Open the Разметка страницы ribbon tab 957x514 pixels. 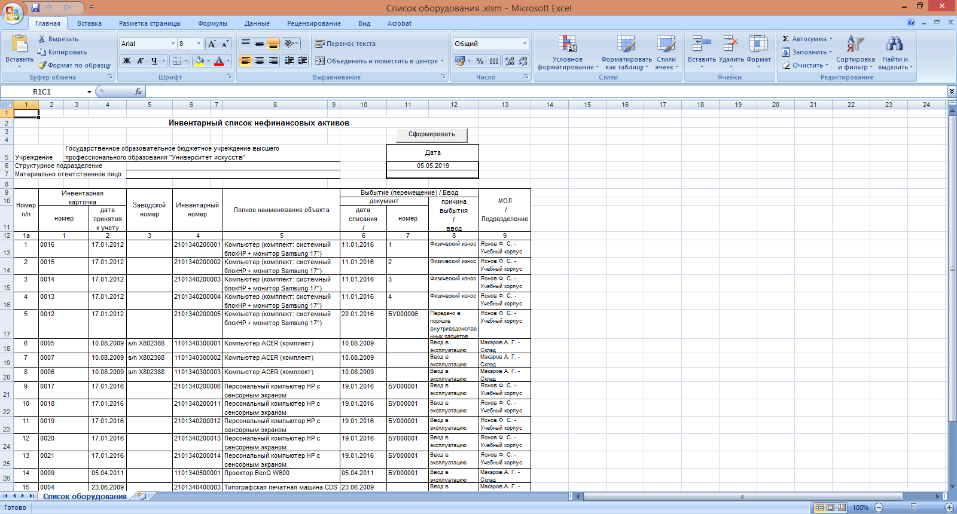(150, 23)
